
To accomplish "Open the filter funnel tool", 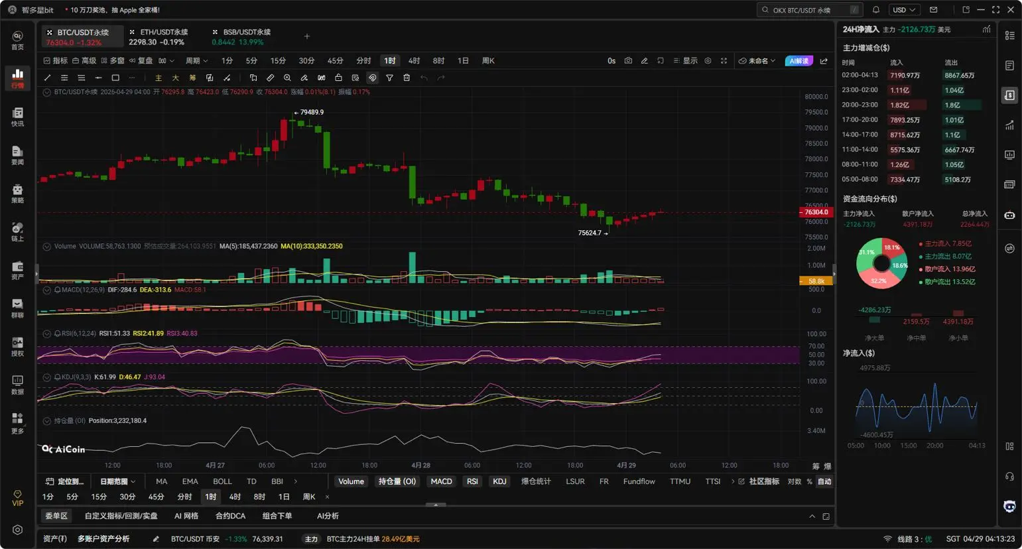I will tap(389, 78).
